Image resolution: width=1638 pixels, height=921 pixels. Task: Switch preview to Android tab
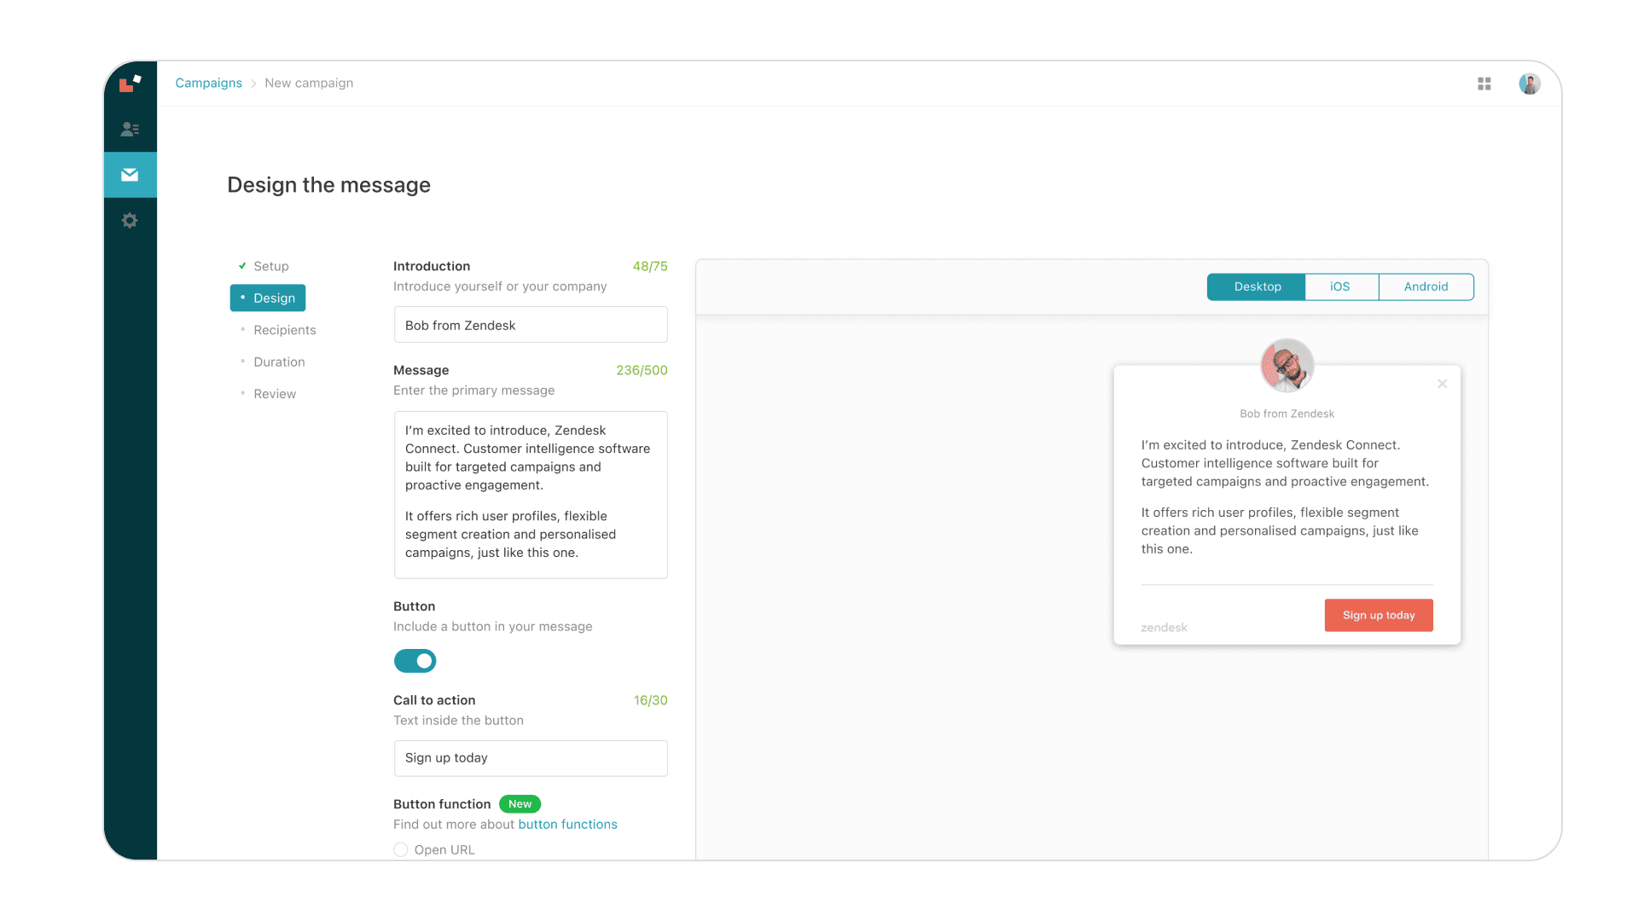1426,287
